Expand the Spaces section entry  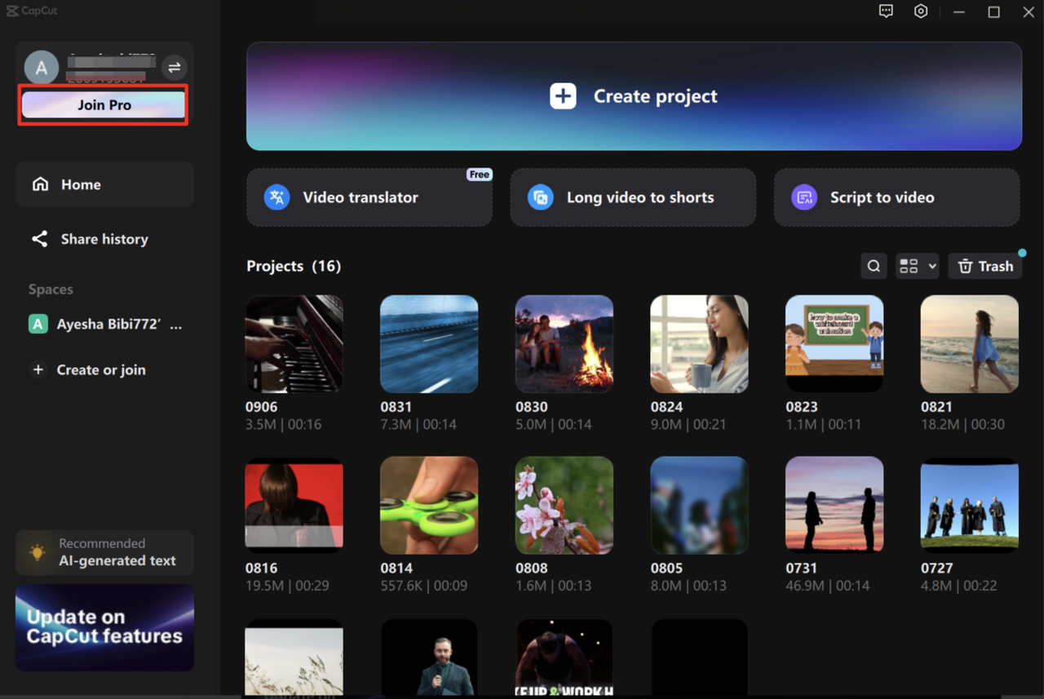click(x=51, y=289)
